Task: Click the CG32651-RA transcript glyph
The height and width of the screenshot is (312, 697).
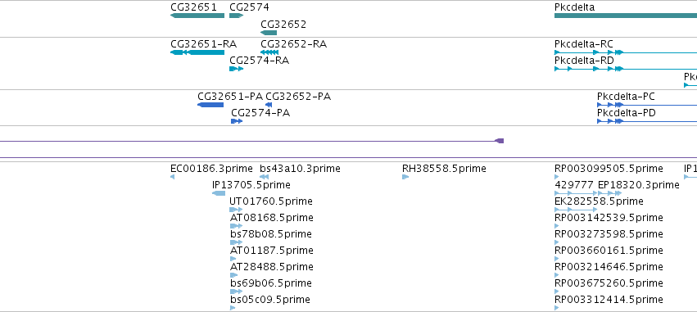Action: click(197, 52)
